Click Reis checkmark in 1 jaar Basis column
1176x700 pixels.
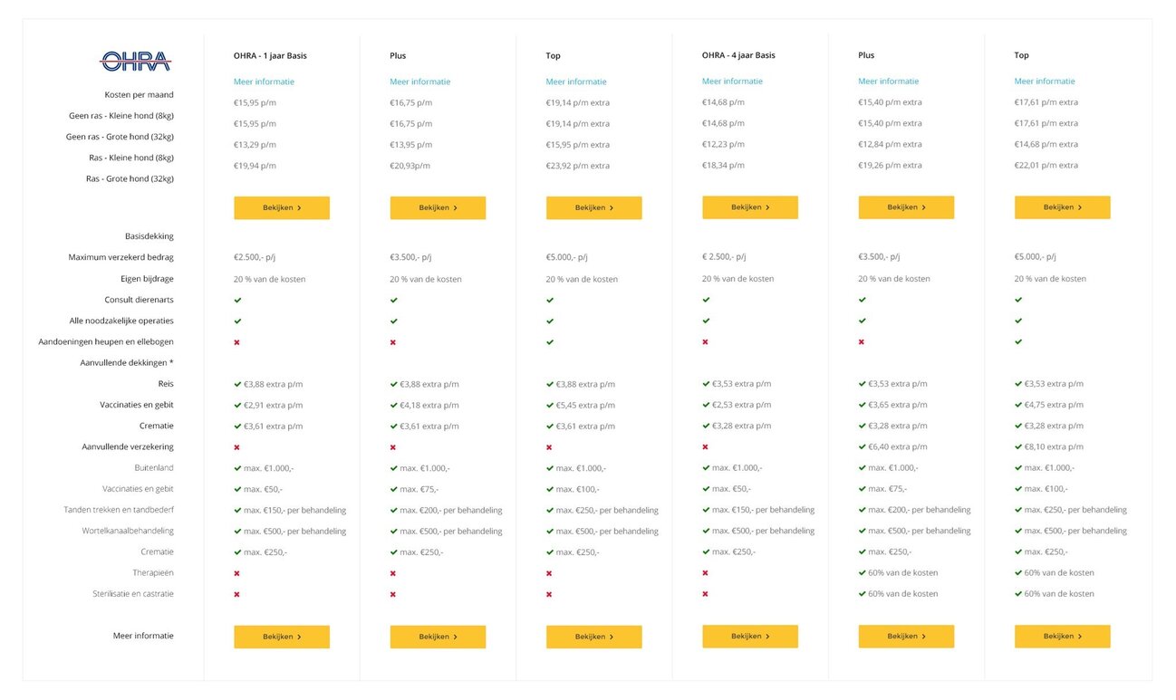[x=237, y=384]
